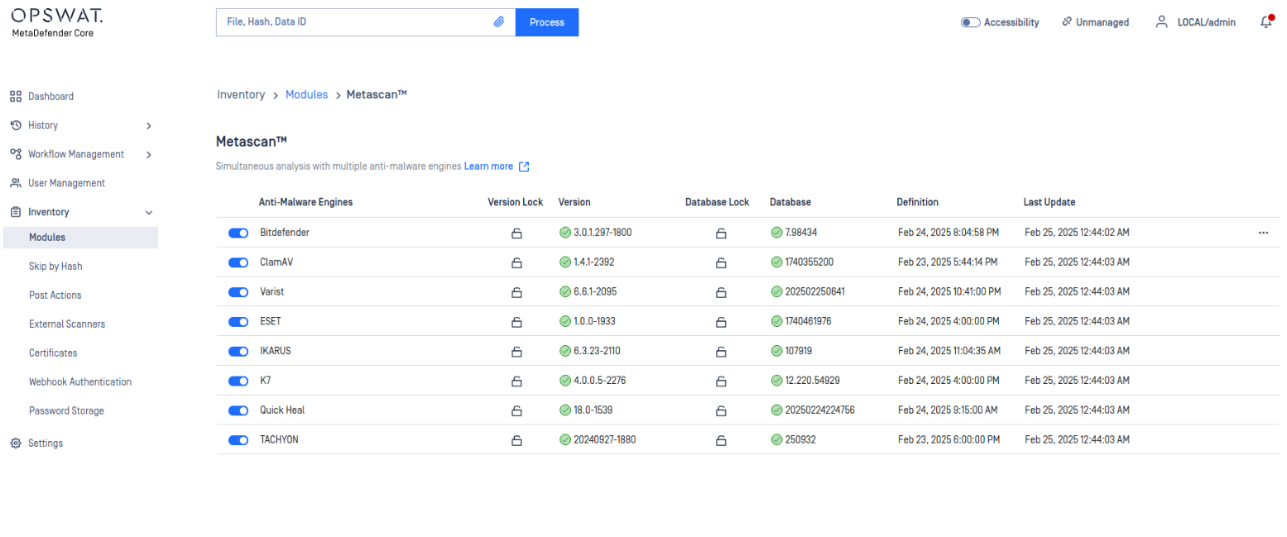Click the Varist database lock icon
Screen dimensions: 1287x537
[721, 292]
